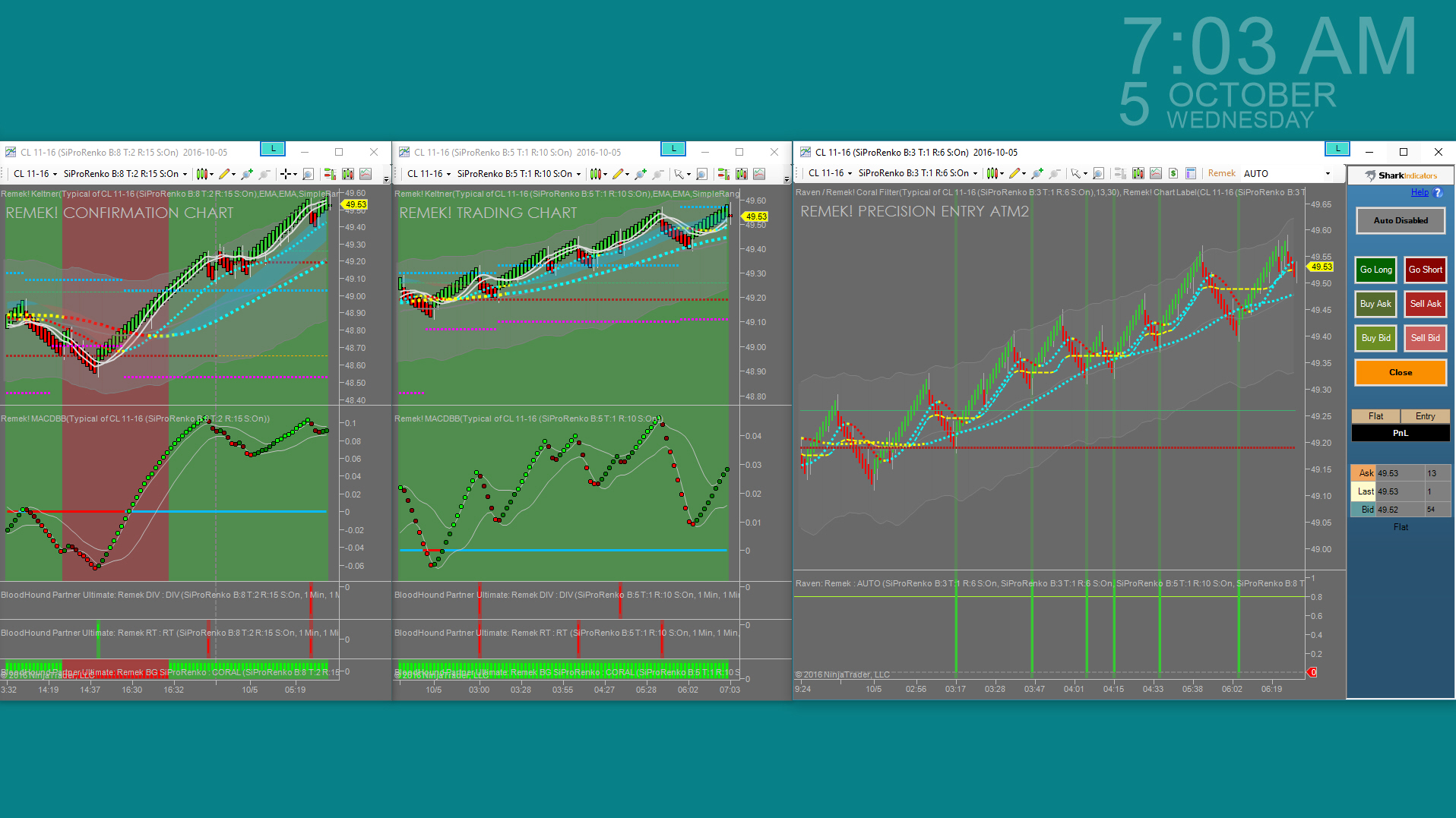Click the Bid price 49.52 row
Viewport: 1456px width, 818px height.
[1401, 510]
